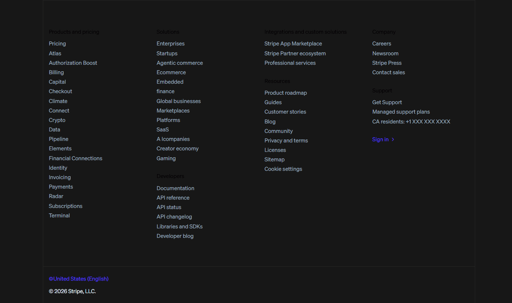This screenshot has height=303, width=512.
Task: Open the Connect product link
Action: click(59, 111)
